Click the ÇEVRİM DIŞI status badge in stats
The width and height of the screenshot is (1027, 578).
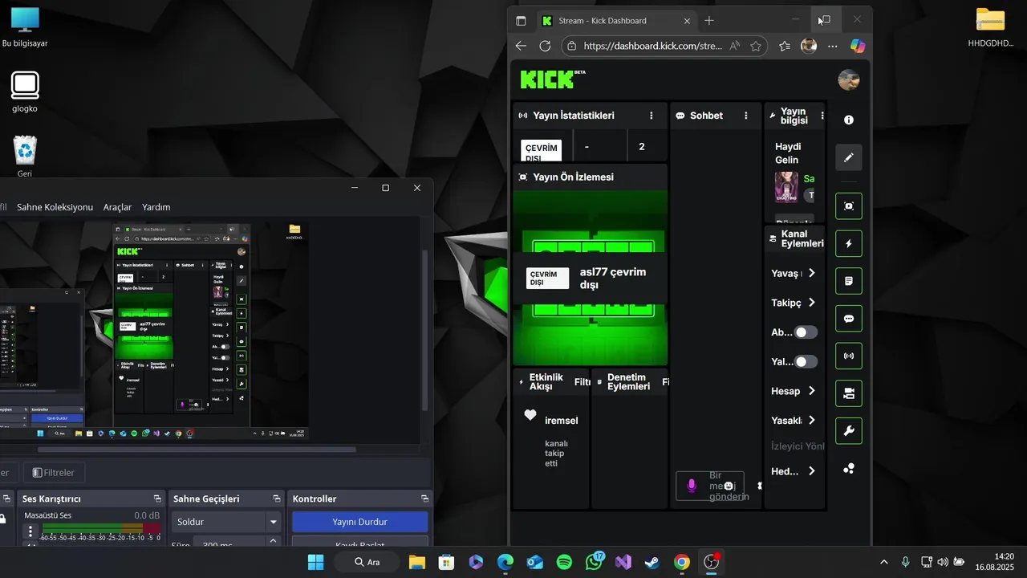[x=542, y=150]
